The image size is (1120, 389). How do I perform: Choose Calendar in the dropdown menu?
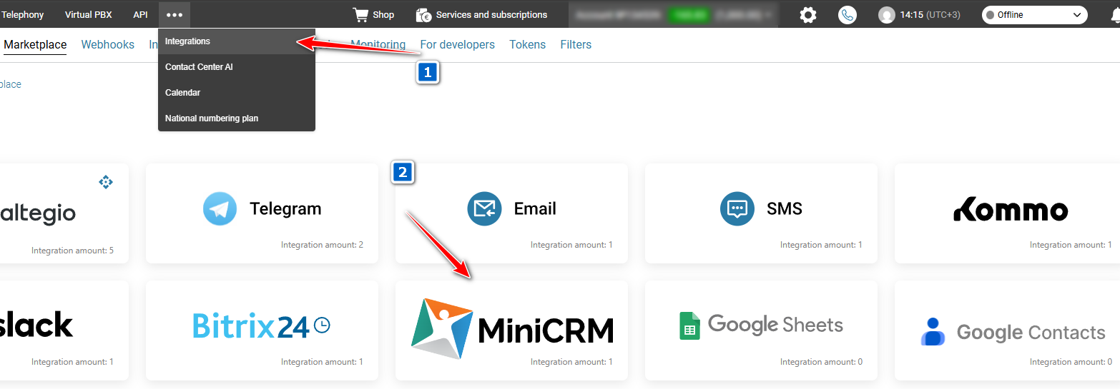[x=237, y=93]
